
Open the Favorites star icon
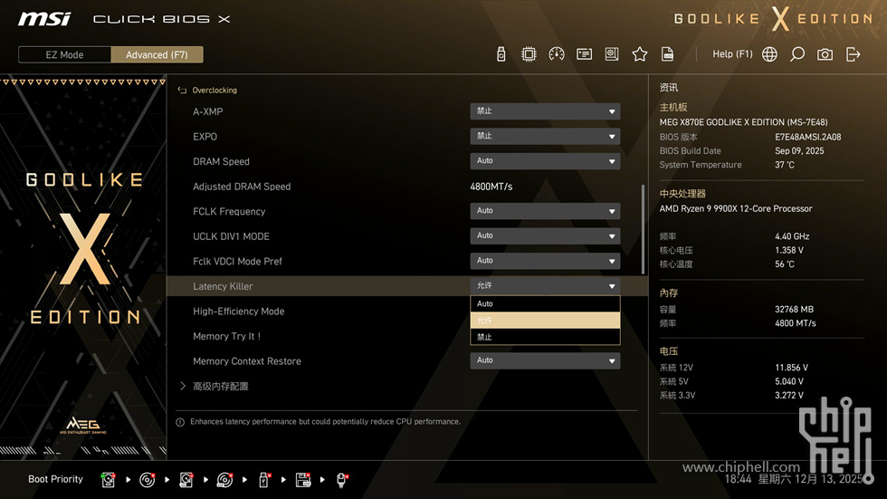640,54
